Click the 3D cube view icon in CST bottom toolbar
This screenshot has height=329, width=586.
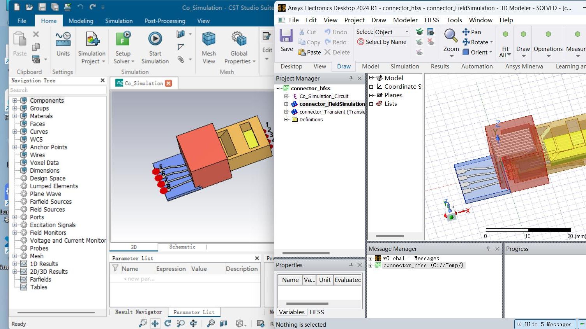pyautogui.click(x=240, y=323)
